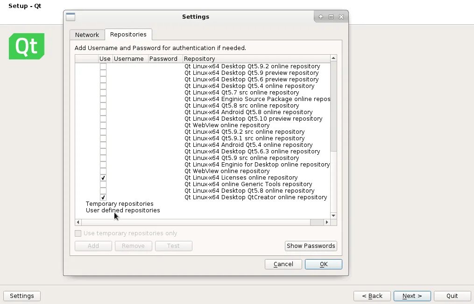The image size is (474, 304).
Task: Select Qt Linux-x64 Licenses online repository text
Action: pos(241,178)
